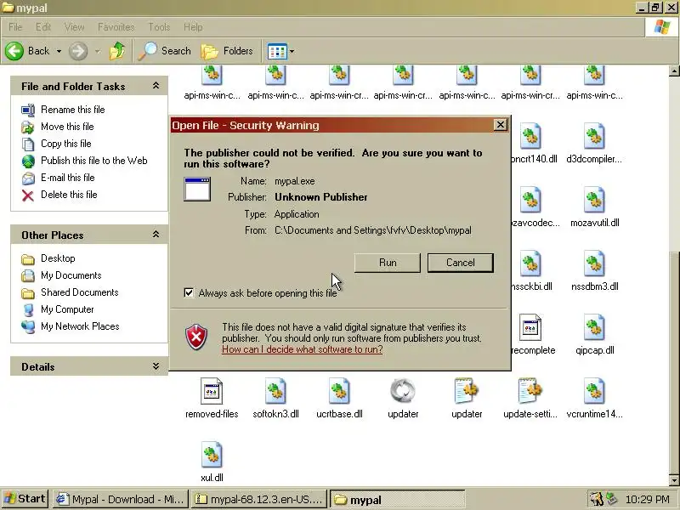Click the Cancel button in dialog

click(461, 263)
